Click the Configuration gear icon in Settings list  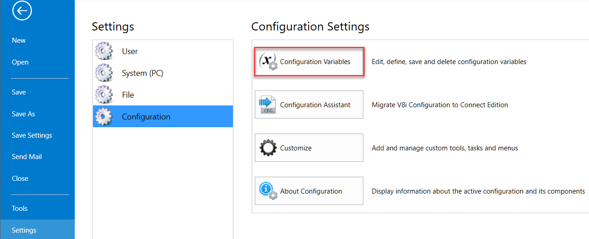[x=103, y=117]
